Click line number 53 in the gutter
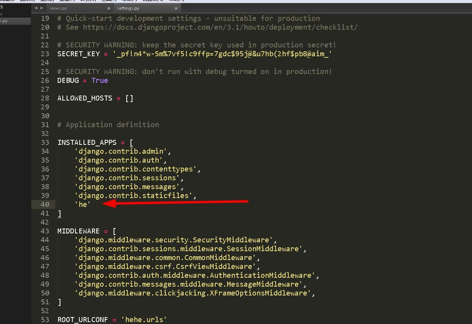This screenshot has height=324, width=472. pos(45,319)
